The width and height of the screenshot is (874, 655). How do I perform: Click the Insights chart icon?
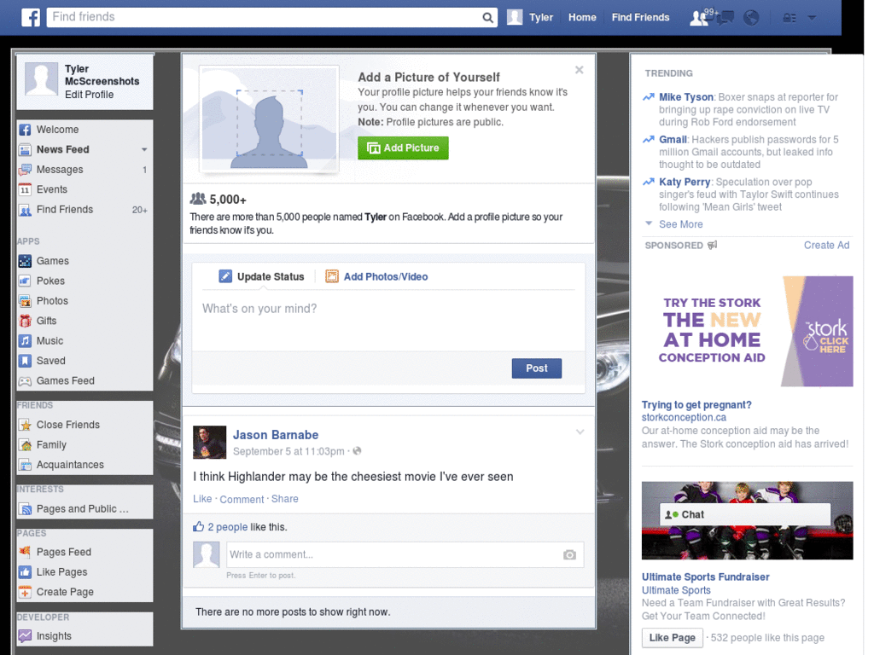(x=25, y=636)
